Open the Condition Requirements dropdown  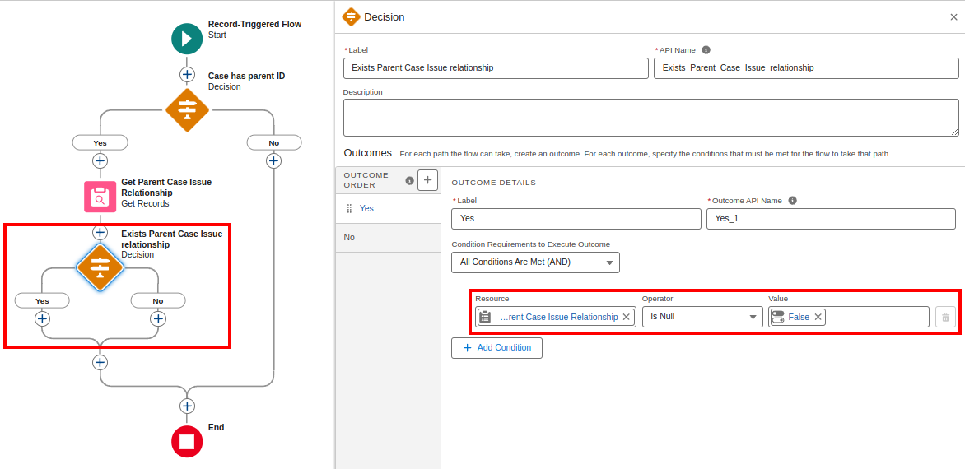[535, 262]
